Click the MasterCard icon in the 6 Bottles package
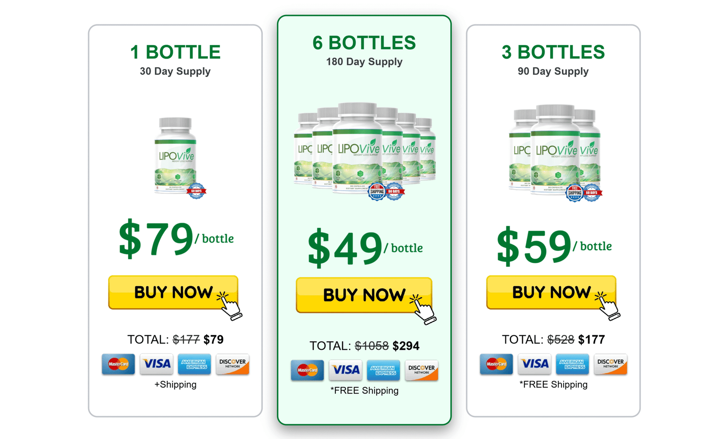This screenshot has height=439, width=722. pos(307,370)
